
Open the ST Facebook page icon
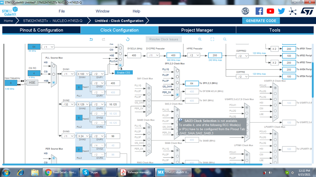coord(259,11)
